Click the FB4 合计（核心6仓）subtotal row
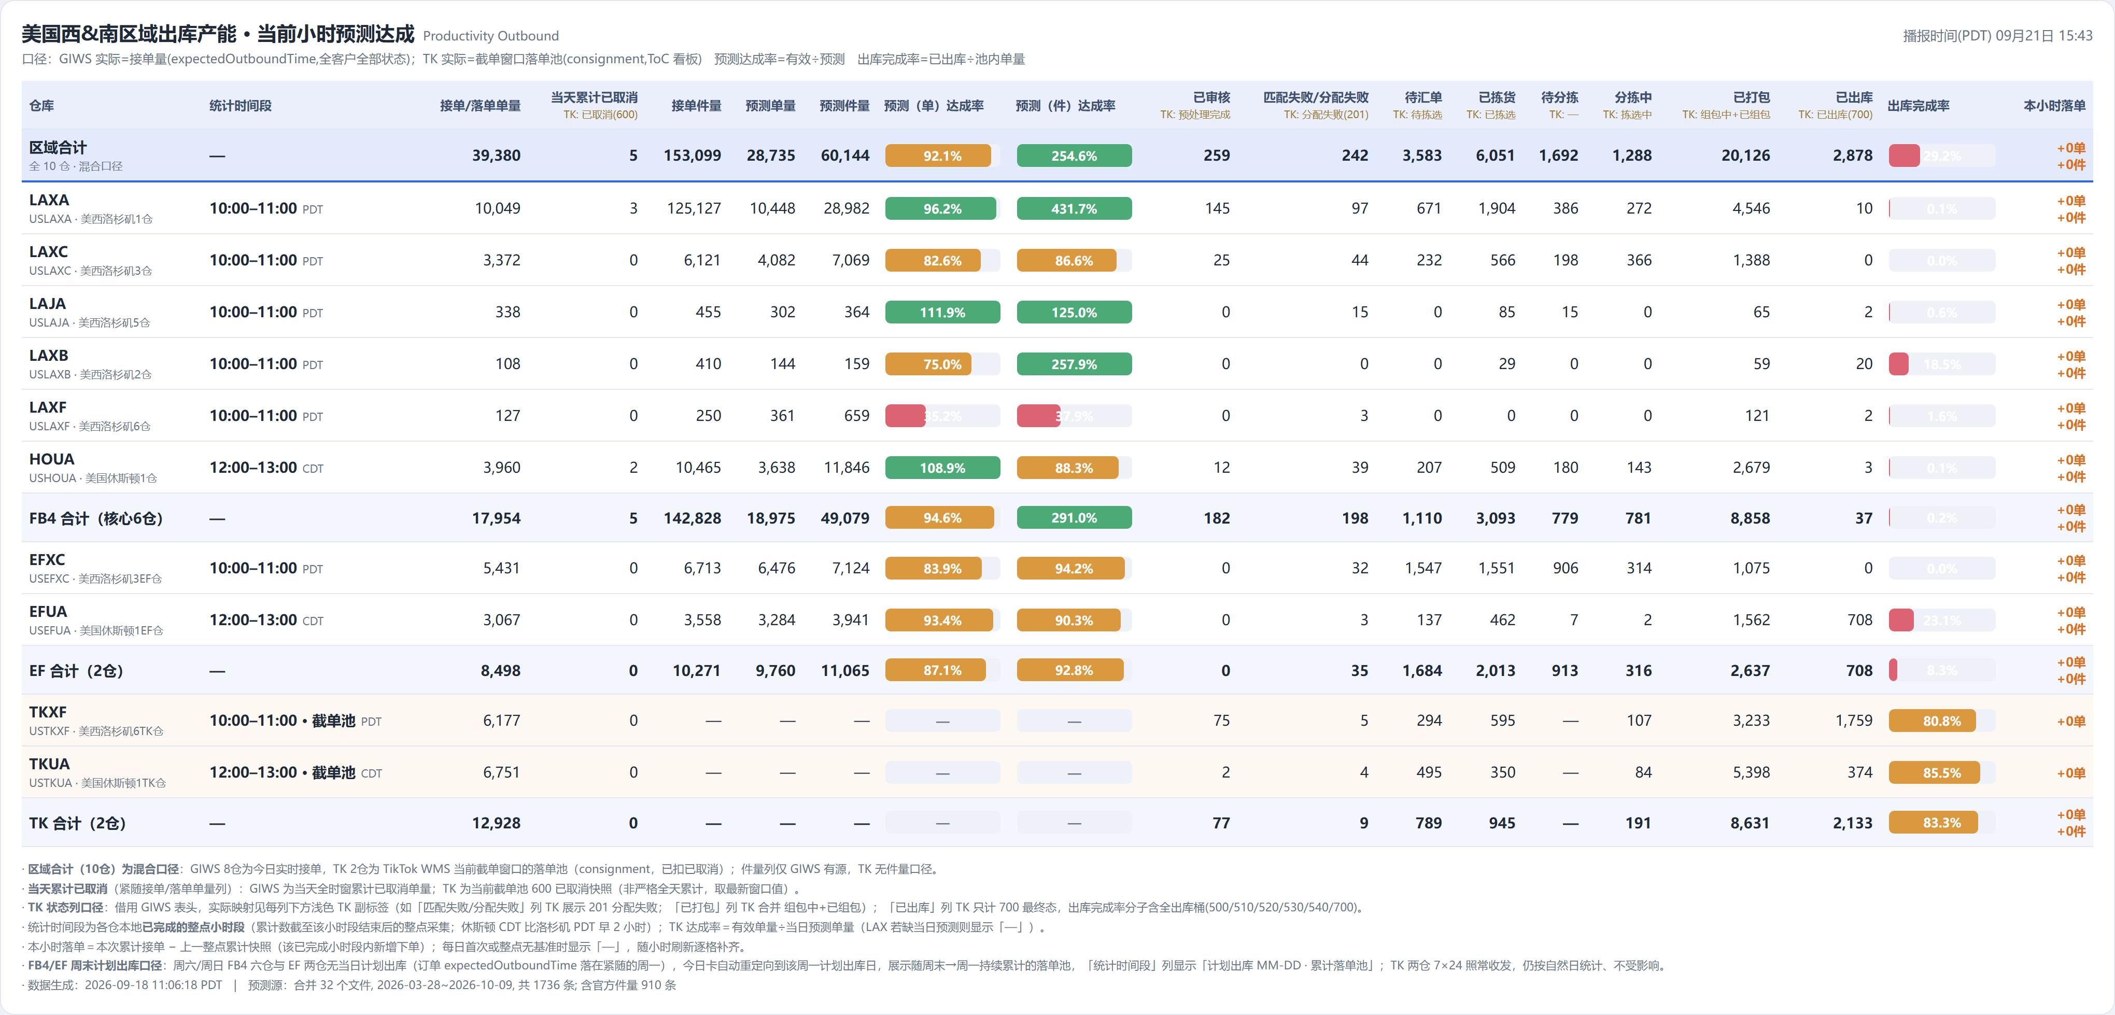The width and height of the screenshot is (2115, 1015). click(x=1056, y=518)
